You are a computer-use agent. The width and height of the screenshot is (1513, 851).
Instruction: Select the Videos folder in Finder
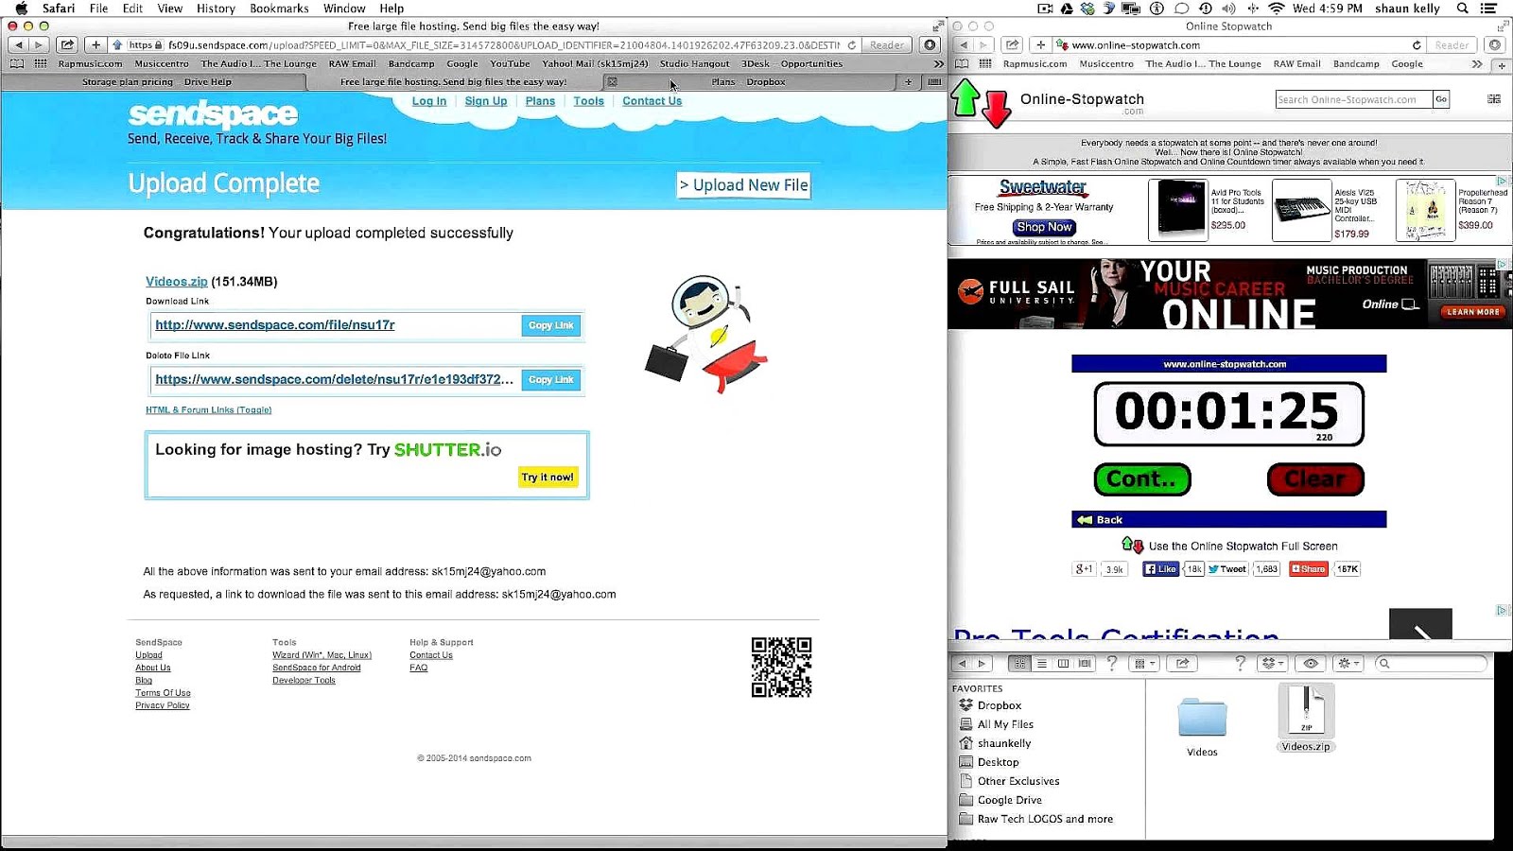1202,727
